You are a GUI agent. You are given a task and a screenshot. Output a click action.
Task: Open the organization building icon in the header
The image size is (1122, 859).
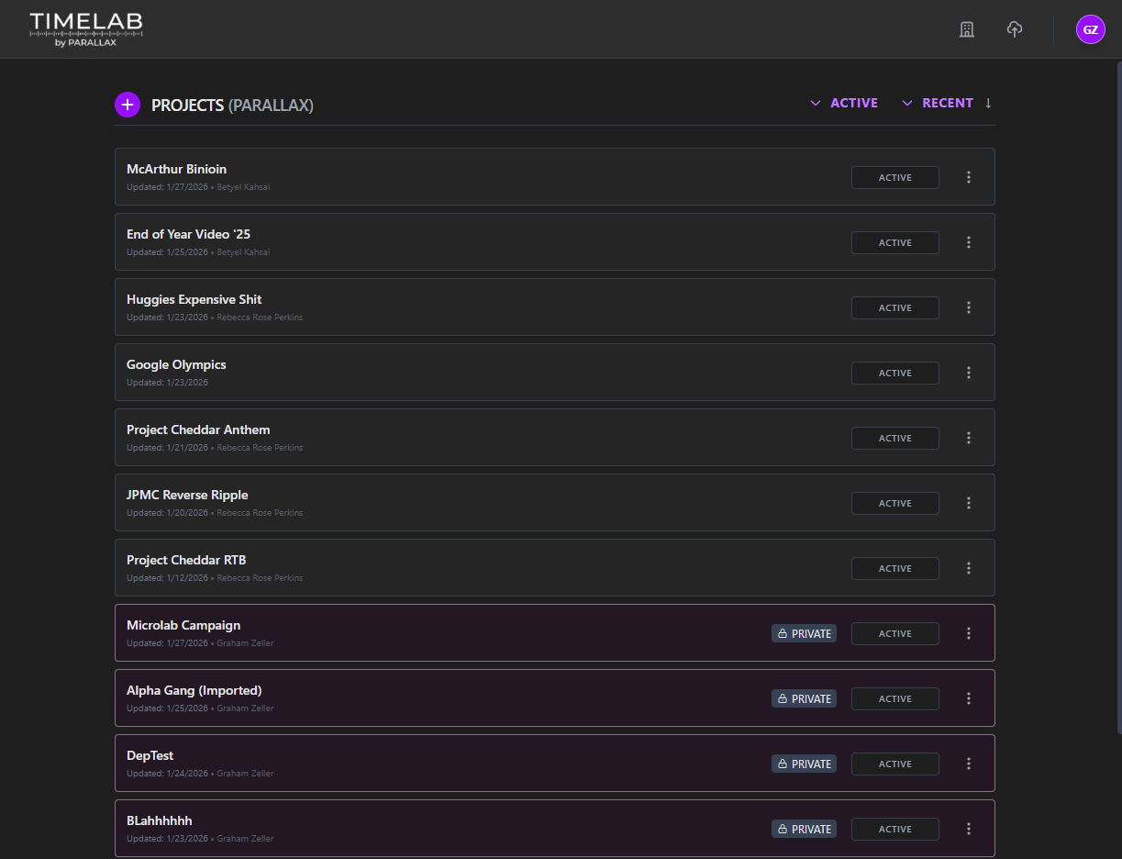tap(966, 28)
